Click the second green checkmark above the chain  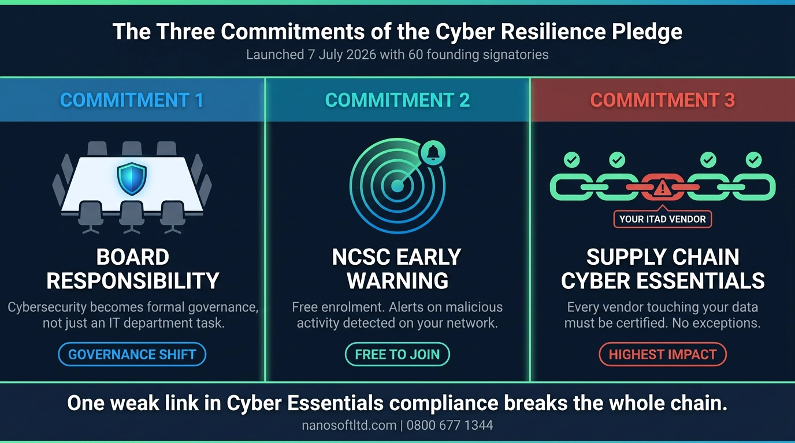[617, 160]
